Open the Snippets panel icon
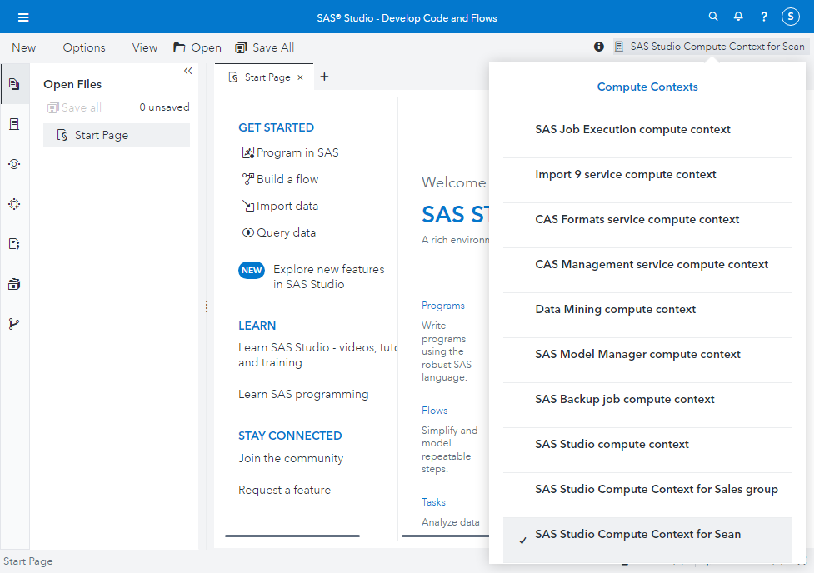 pos(14,243)
